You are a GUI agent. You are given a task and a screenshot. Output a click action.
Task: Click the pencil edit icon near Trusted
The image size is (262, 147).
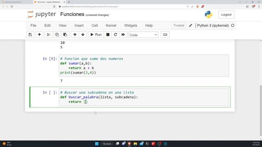(x=190, y=25)
